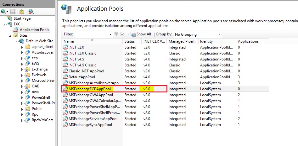This screenshot has width=298, height=146.
Task: Select the Classic .NET AppPool row
Action: pyautogui.click(x=165, y=71)
